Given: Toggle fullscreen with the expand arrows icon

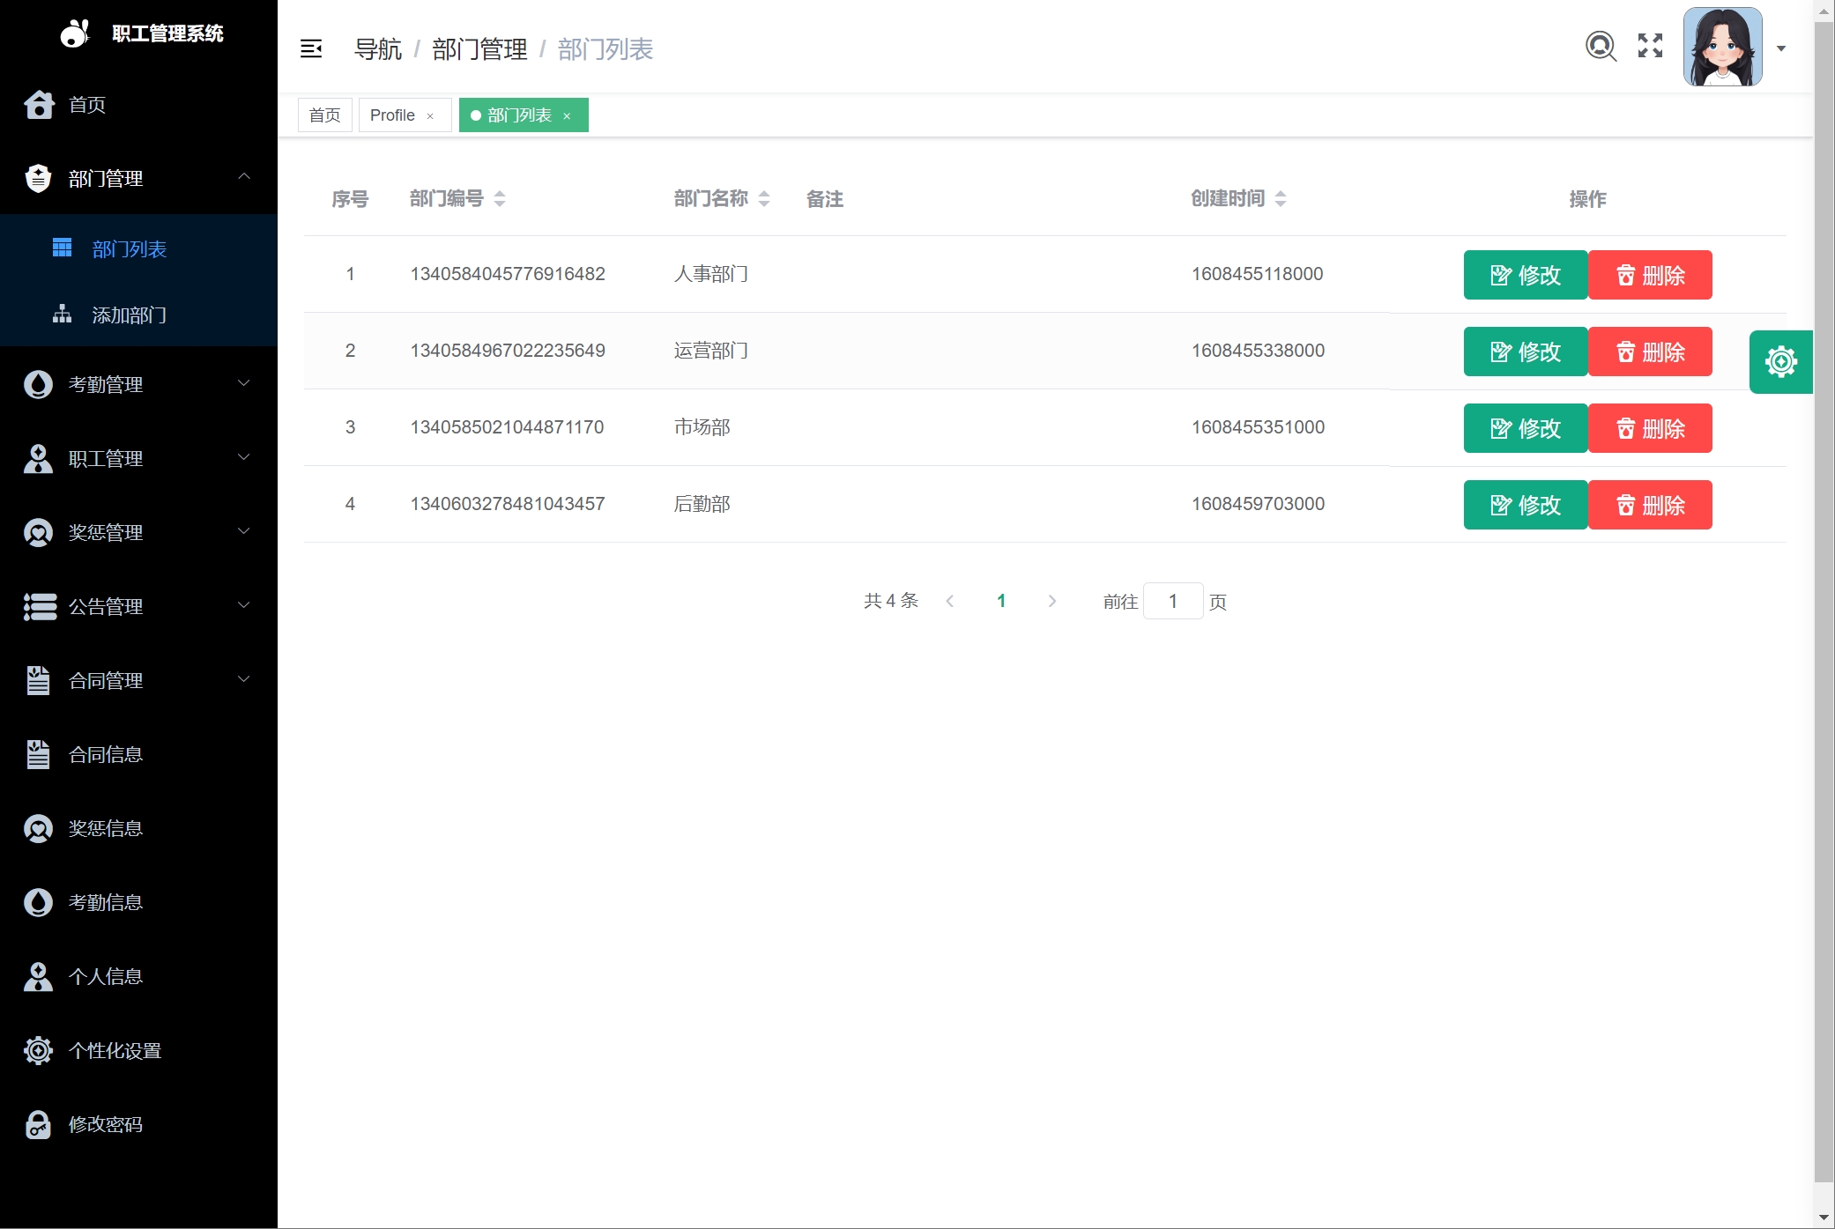Looking at the screenshot, I should point(1650,46).
